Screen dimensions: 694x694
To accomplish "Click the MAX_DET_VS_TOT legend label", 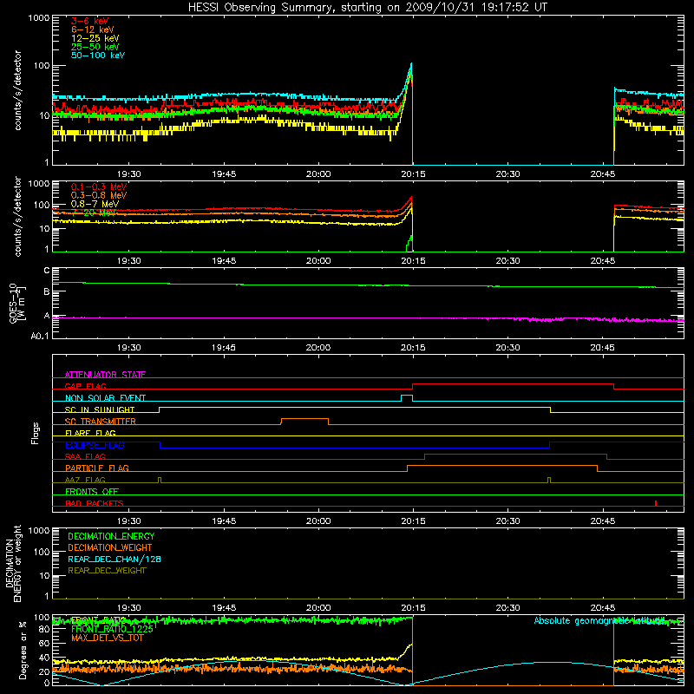I will pyautogui.click(x=107, y=638).
